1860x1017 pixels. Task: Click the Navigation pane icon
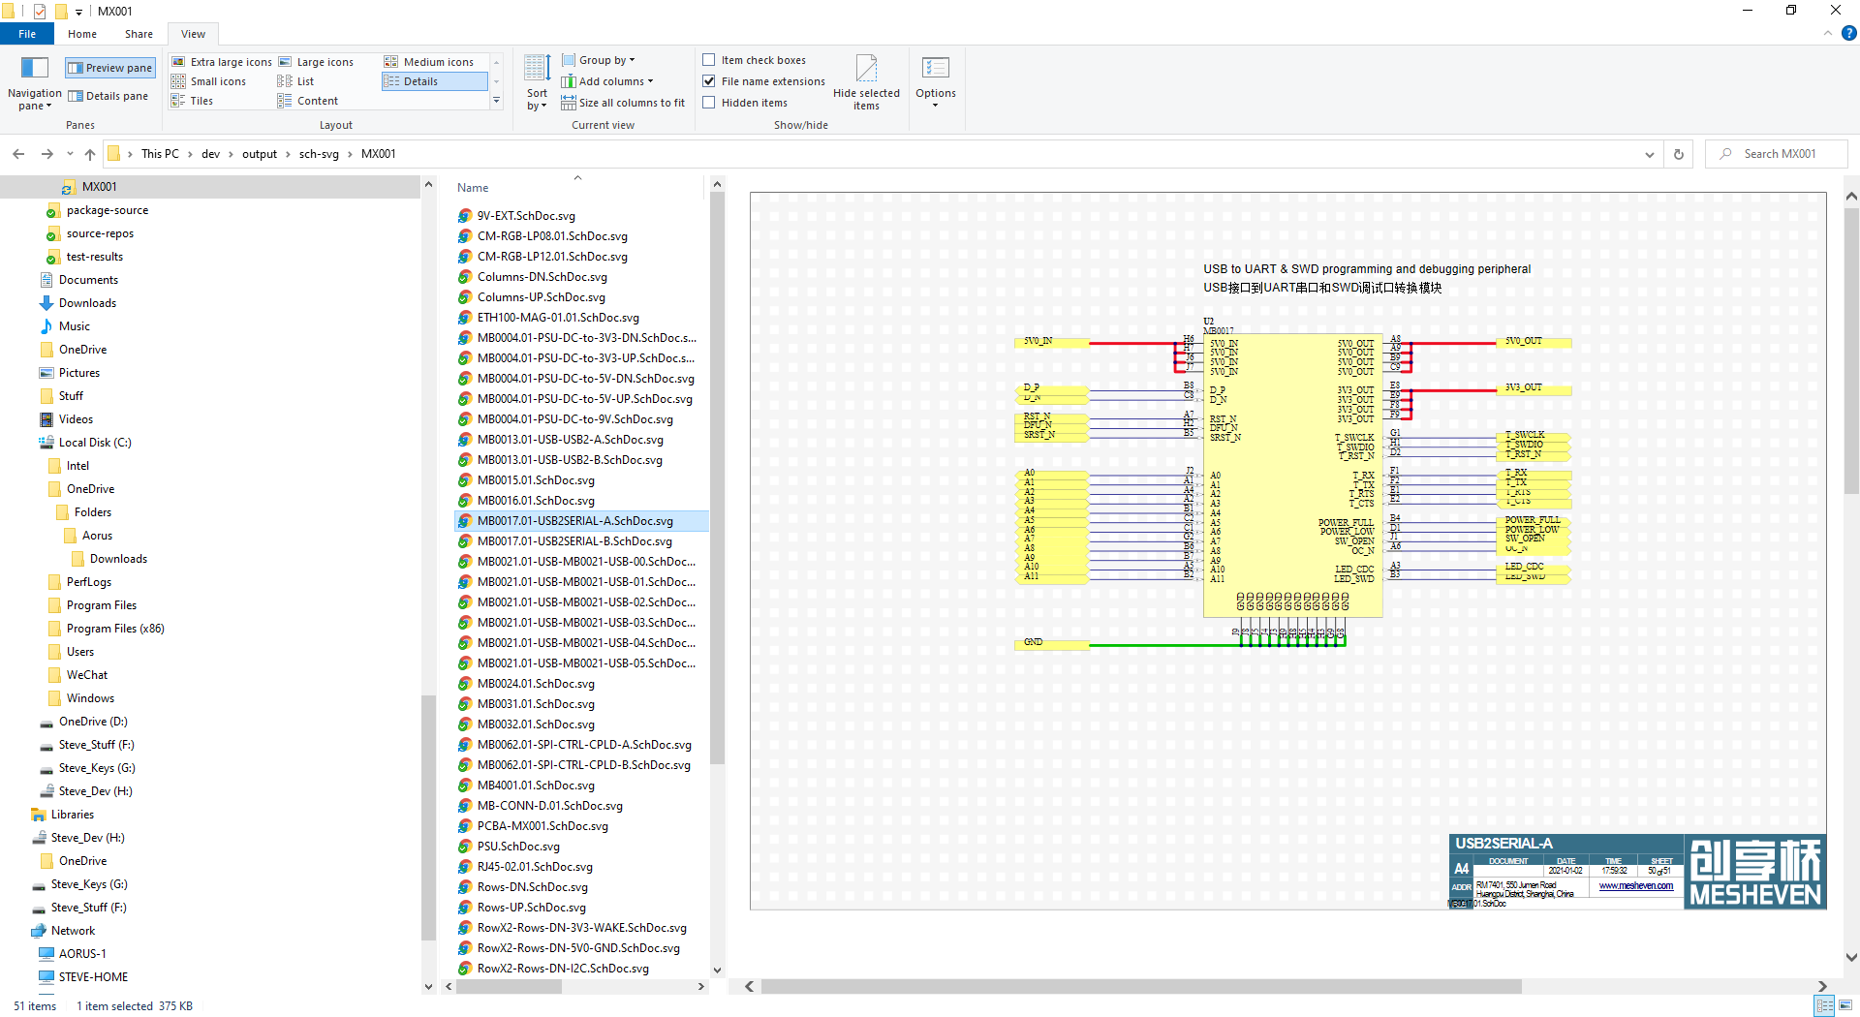[x=35, y=68]
